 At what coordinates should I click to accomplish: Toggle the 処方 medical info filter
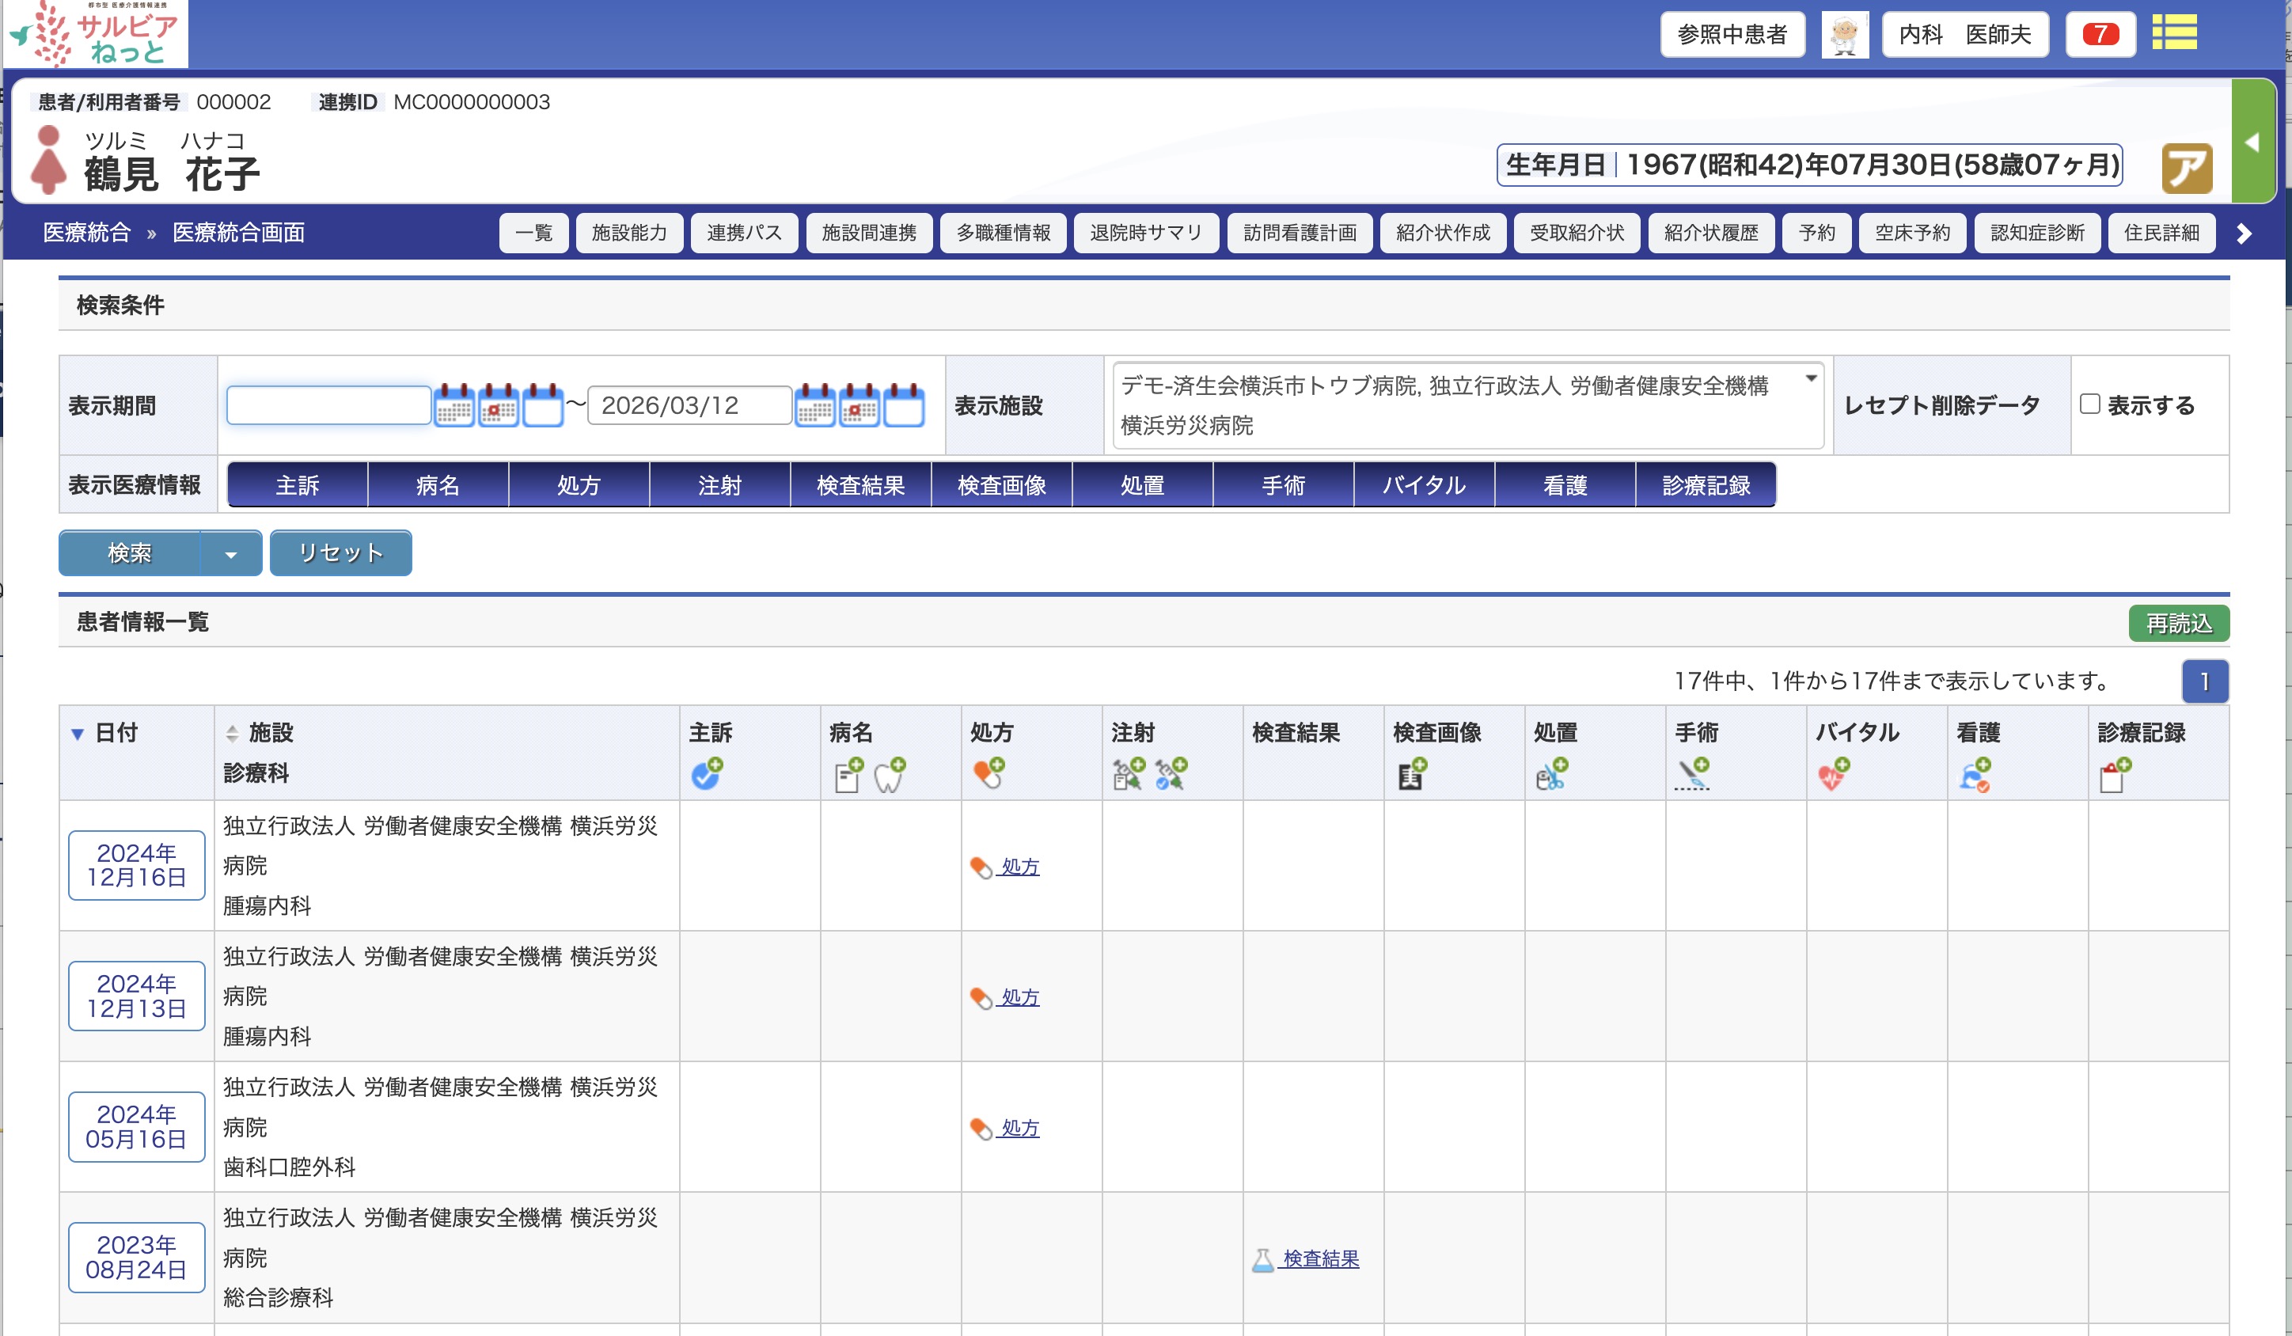pos(579,484)
